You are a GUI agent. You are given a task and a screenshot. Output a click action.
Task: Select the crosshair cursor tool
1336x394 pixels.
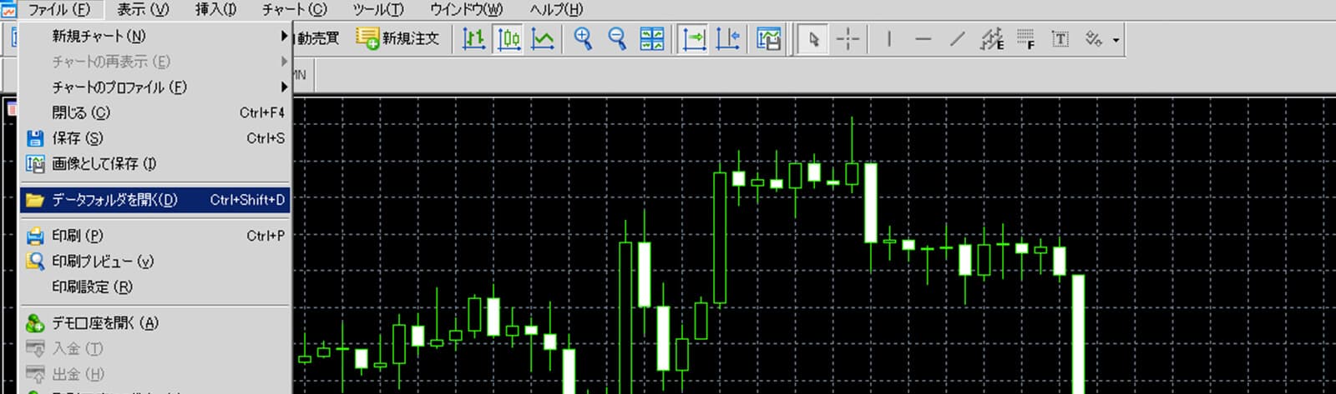click(x=848, y=39)
